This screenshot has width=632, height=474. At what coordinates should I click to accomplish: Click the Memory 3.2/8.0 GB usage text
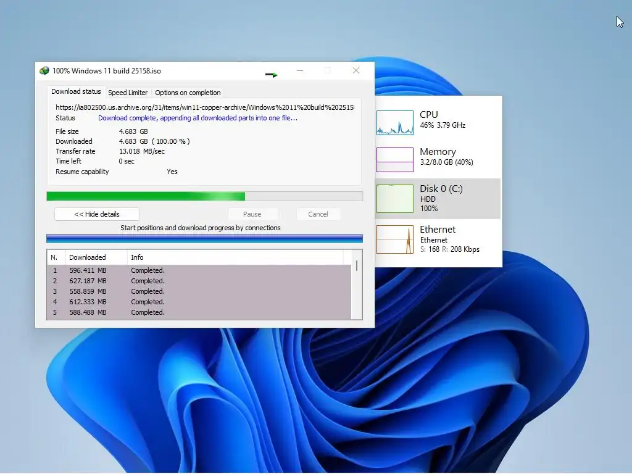447,162
